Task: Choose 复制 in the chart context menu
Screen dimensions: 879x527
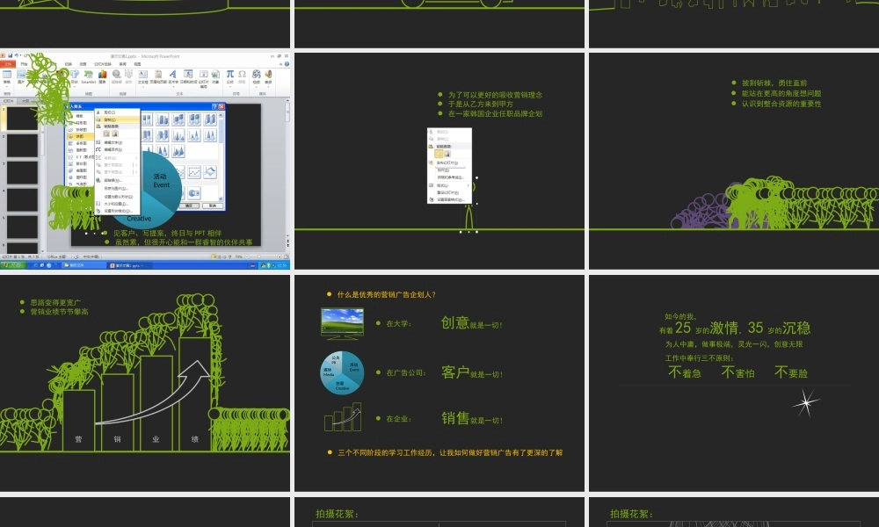Action: point(109,119)
